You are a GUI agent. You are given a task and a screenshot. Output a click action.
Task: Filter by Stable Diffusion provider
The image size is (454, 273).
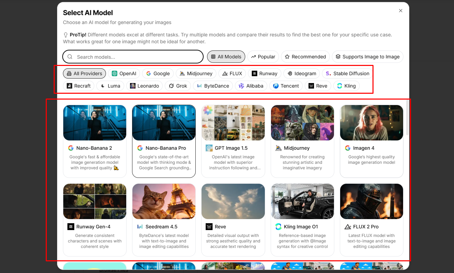[347, 73]
